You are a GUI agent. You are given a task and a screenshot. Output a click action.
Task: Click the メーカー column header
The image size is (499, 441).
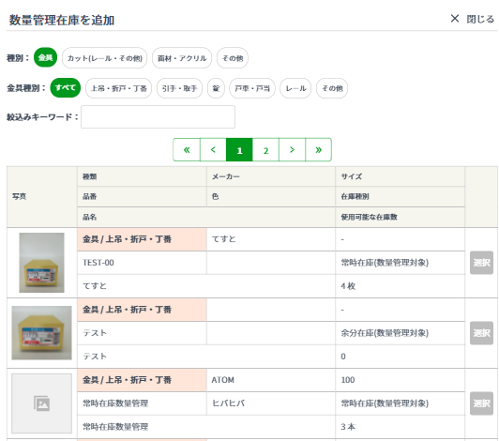pyautogui.click(x=271, y=176)
